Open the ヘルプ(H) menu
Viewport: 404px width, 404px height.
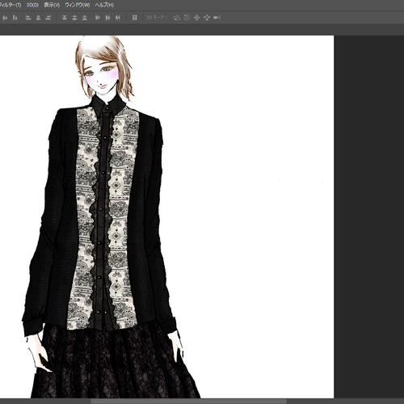point(104,5)
